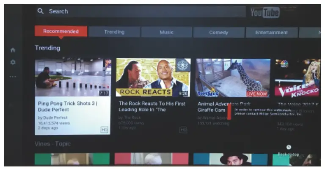This screenshot has width=325, height=169.
Task: Click title 'Ping Pong Trick Shots 3 | Dude Perfect'
Action: tap(68, 106)
